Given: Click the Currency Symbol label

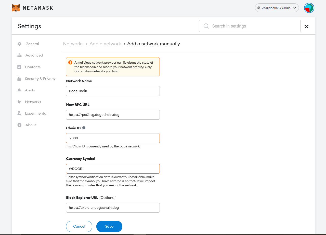Looking at the screenshot, I should [x=81, y=159].
